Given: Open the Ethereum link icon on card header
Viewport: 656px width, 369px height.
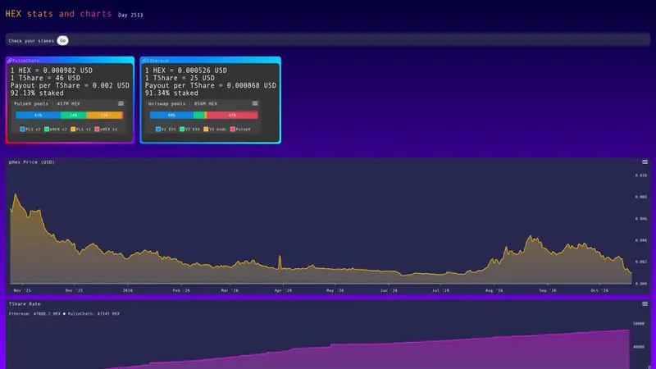Looking at the screenshot, I should click(144, 61).
